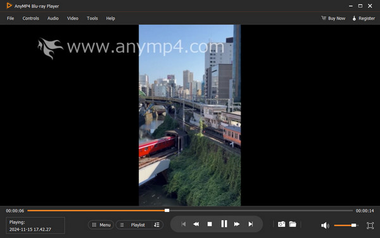Click the video playback area
The width and height of the screenshot is (380, 238).
(190, 115)
